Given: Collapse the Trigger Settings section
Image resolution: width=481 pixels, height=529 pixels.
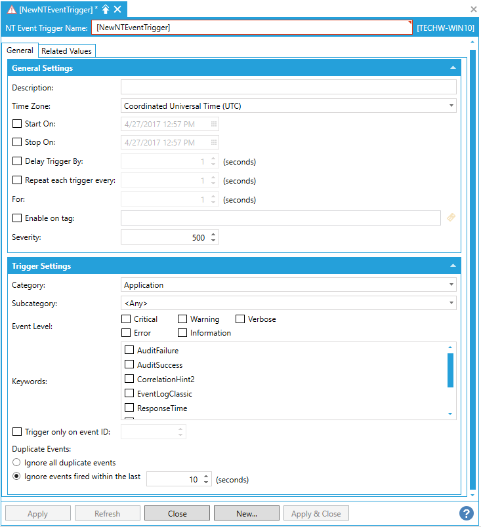Looking at the screenshot, I should (x=452, y=266).
